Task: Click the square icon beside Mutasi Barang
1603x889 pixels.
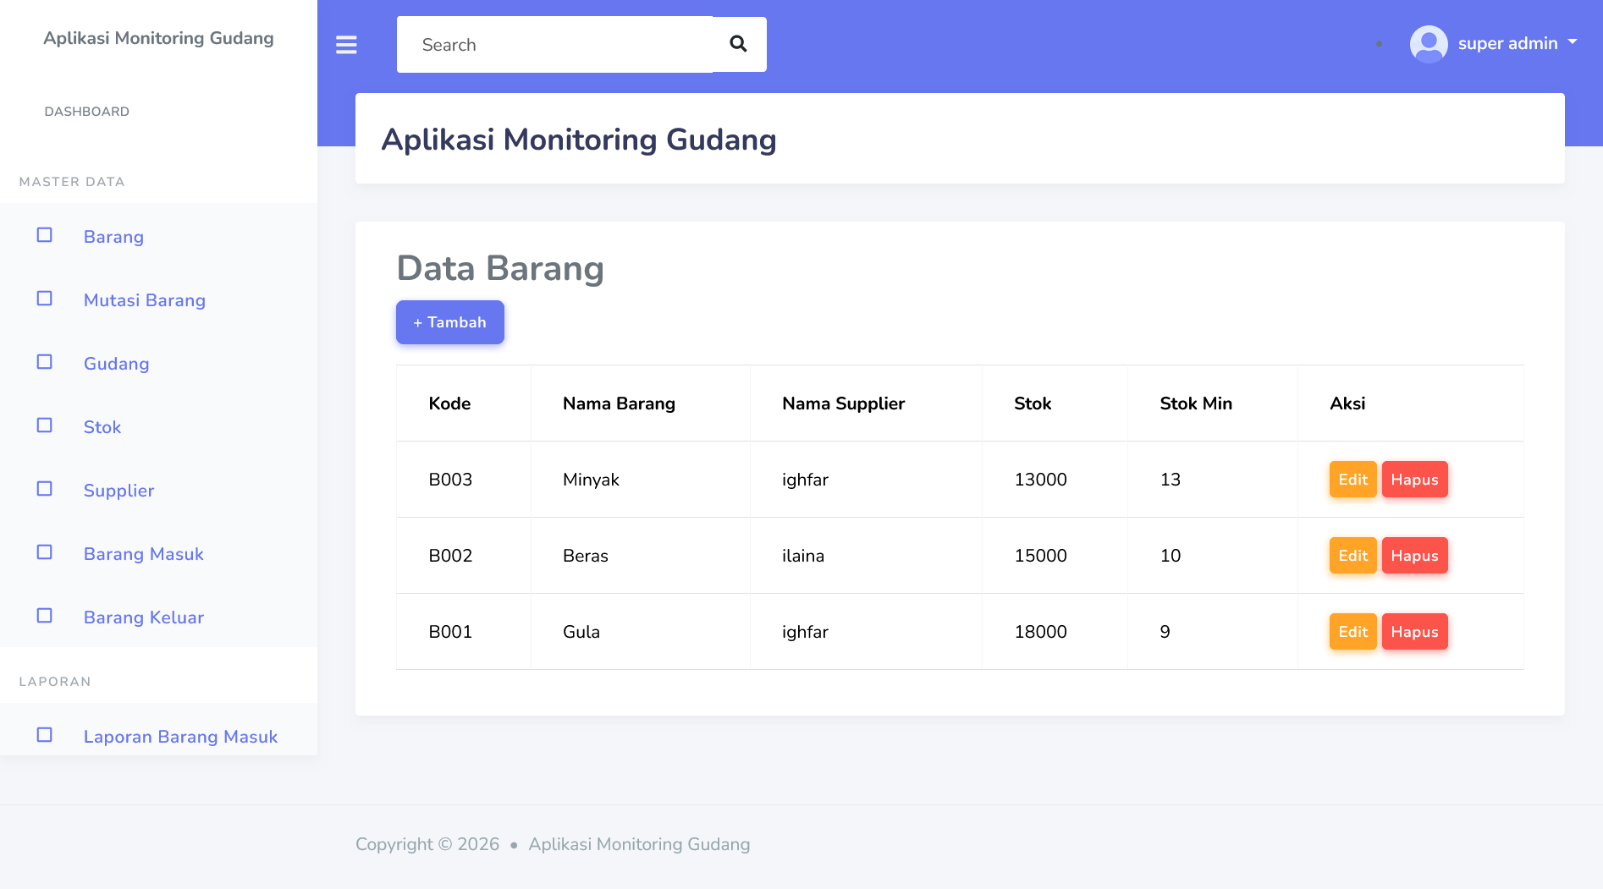Action: pyautogui.click(x=45, y=299)
